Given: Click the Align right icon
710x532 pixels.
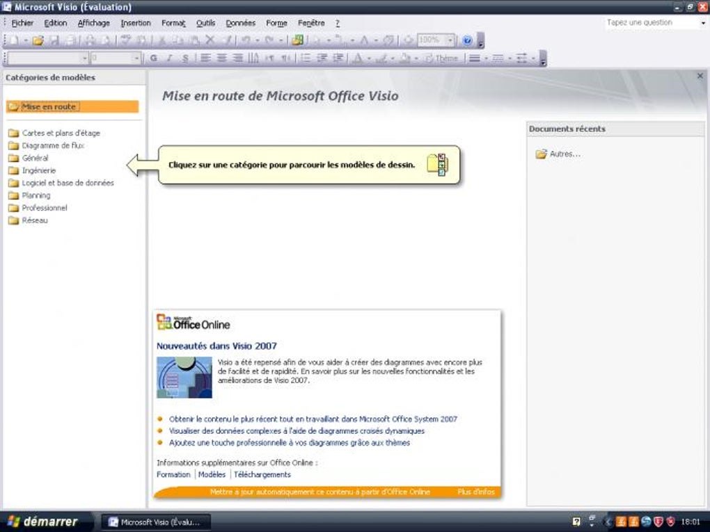Looking at the screenshot, I should click(x=237, y=58).
